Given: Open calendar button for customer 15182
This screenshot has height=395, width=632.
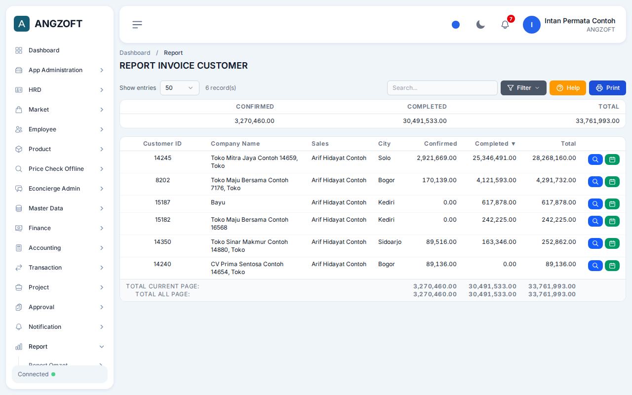Looking at the screenshot, I should pyautogui.click(x=612, y=221).
